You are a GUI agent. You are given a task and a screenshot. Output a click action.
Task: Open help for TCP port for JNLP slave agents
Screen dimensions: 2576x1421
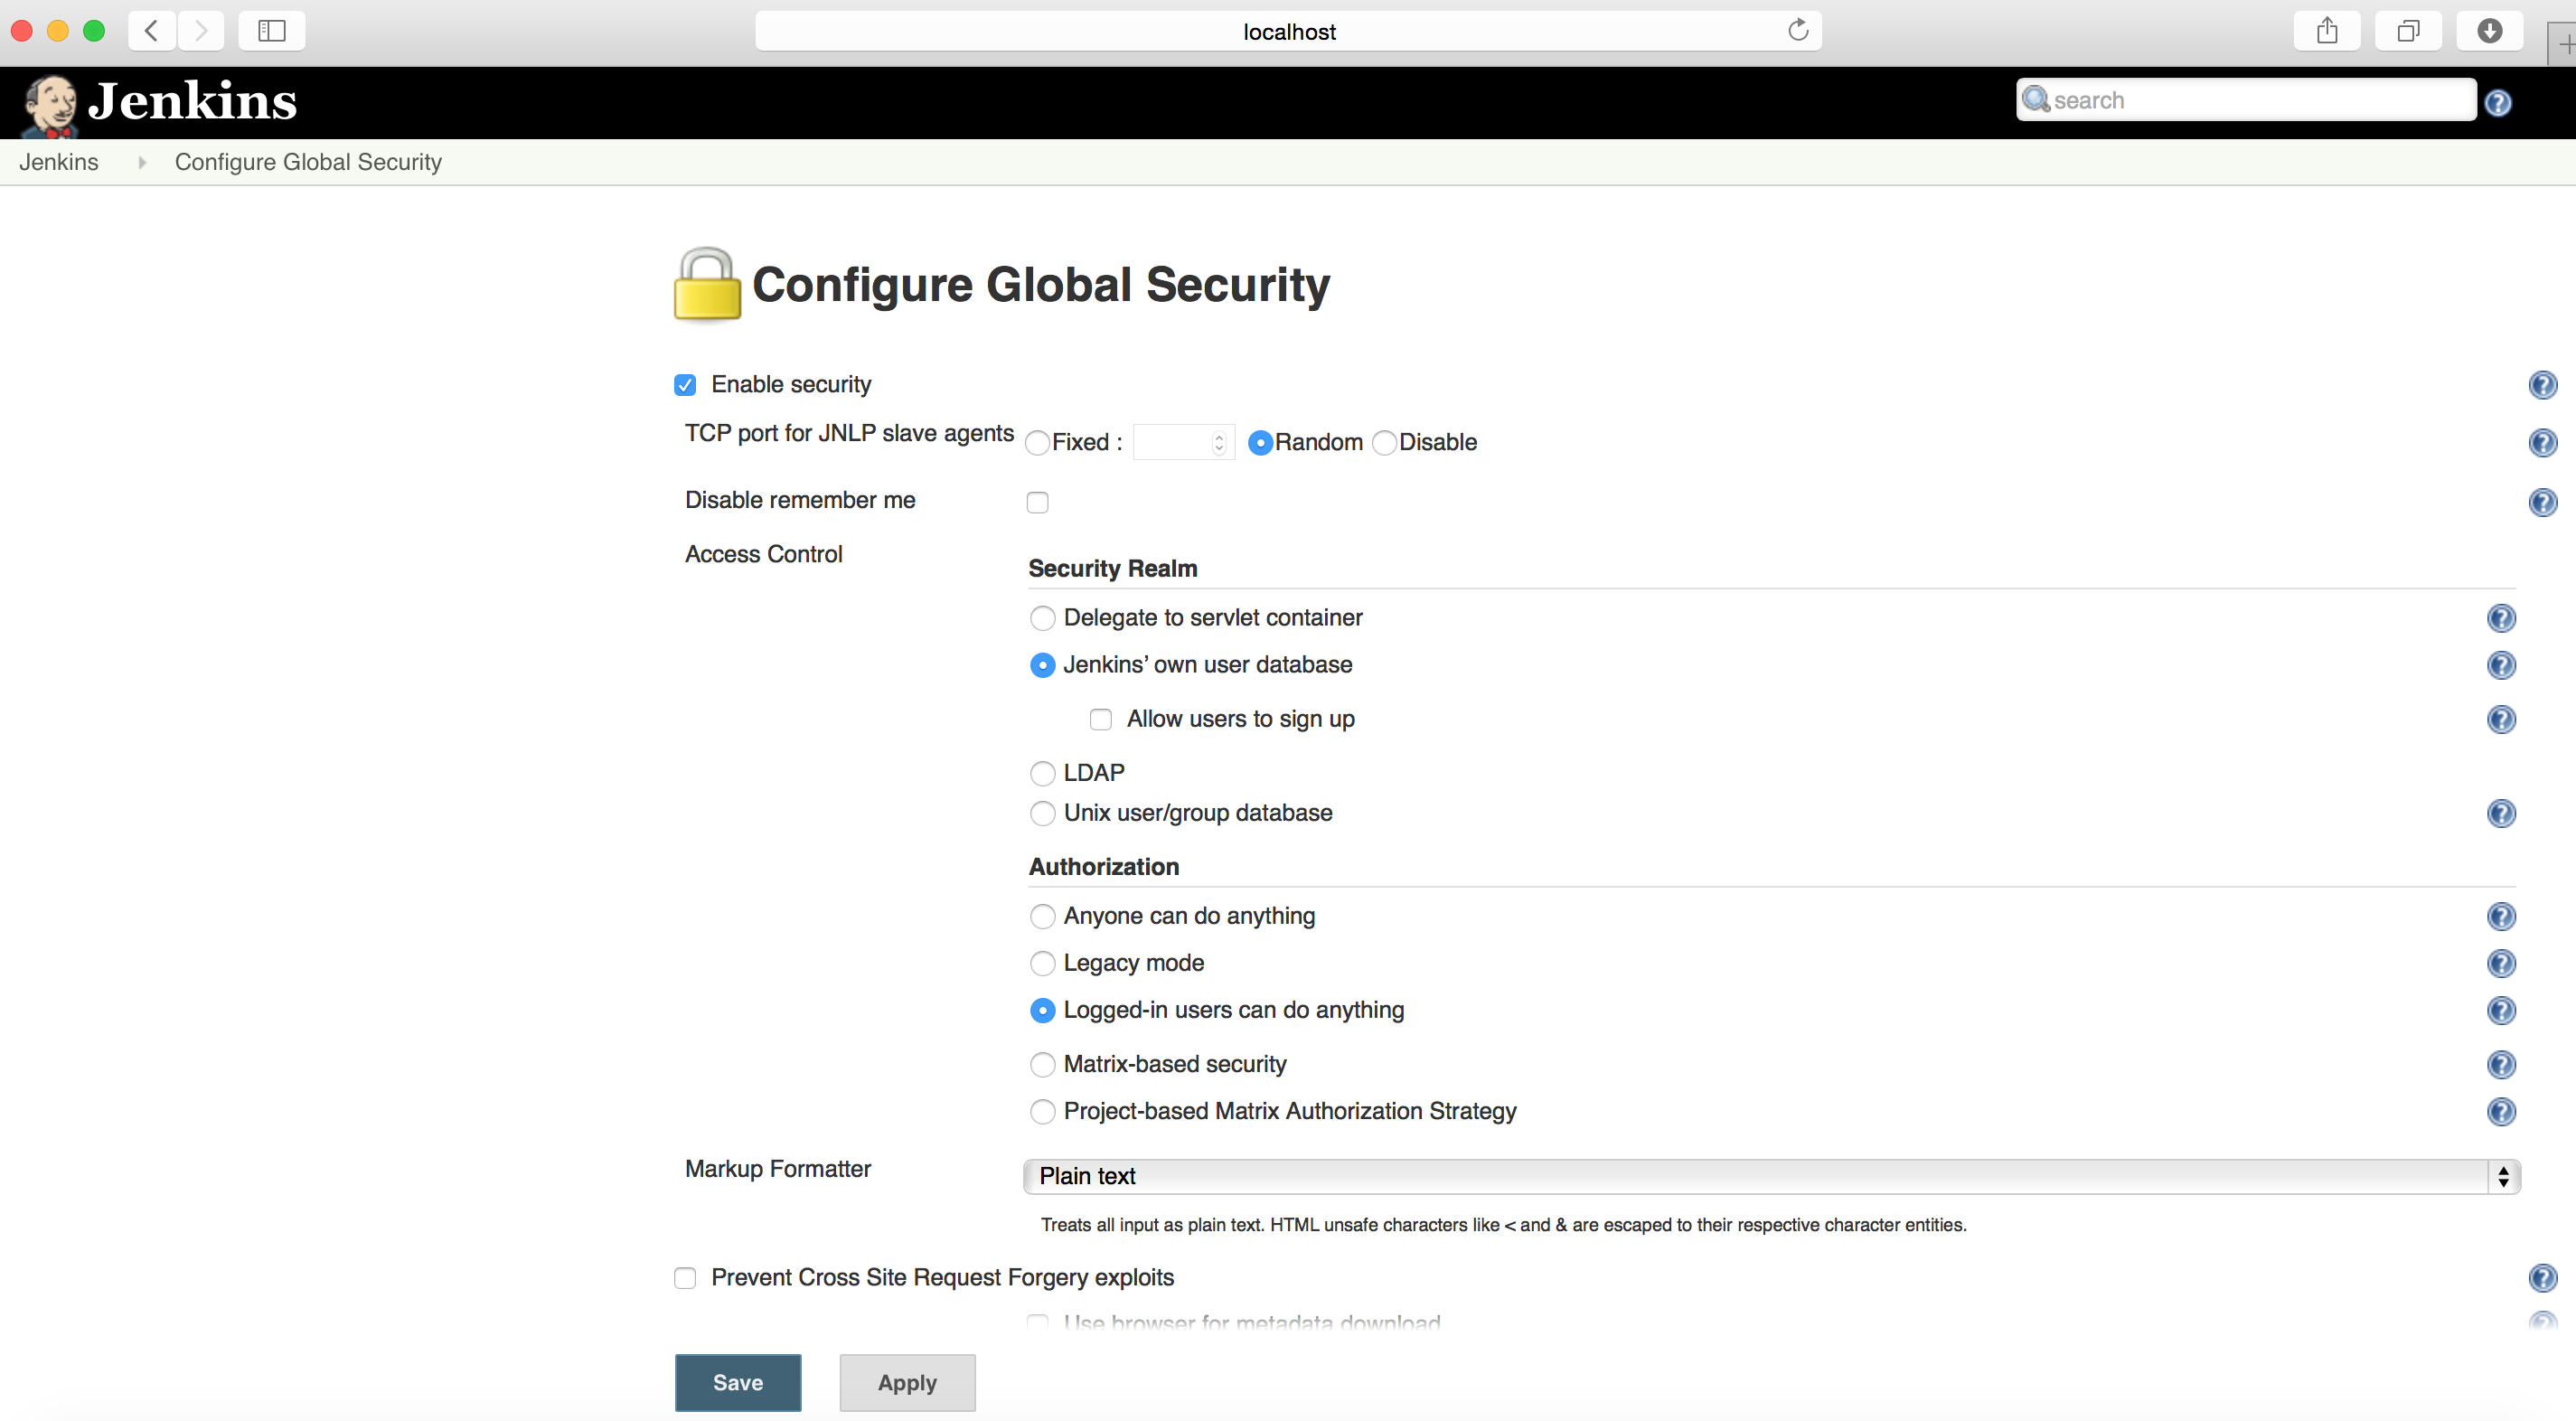click(x=2542, y=443)
